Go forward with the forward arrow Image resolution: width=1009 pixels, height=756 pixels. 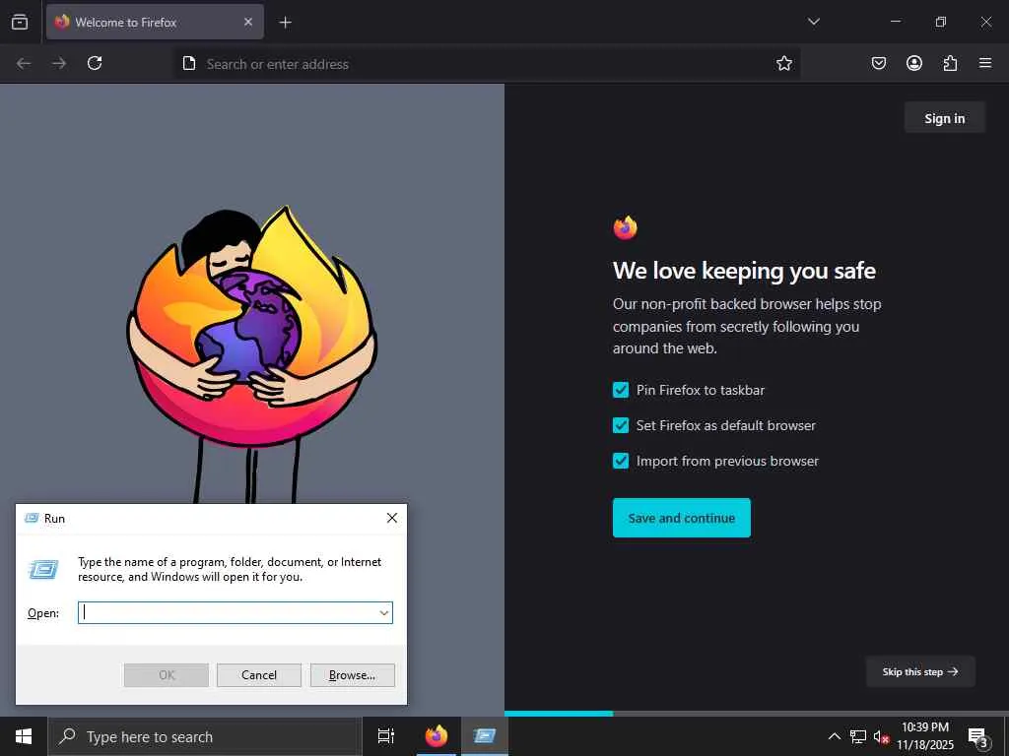click(x=59, y=63)
